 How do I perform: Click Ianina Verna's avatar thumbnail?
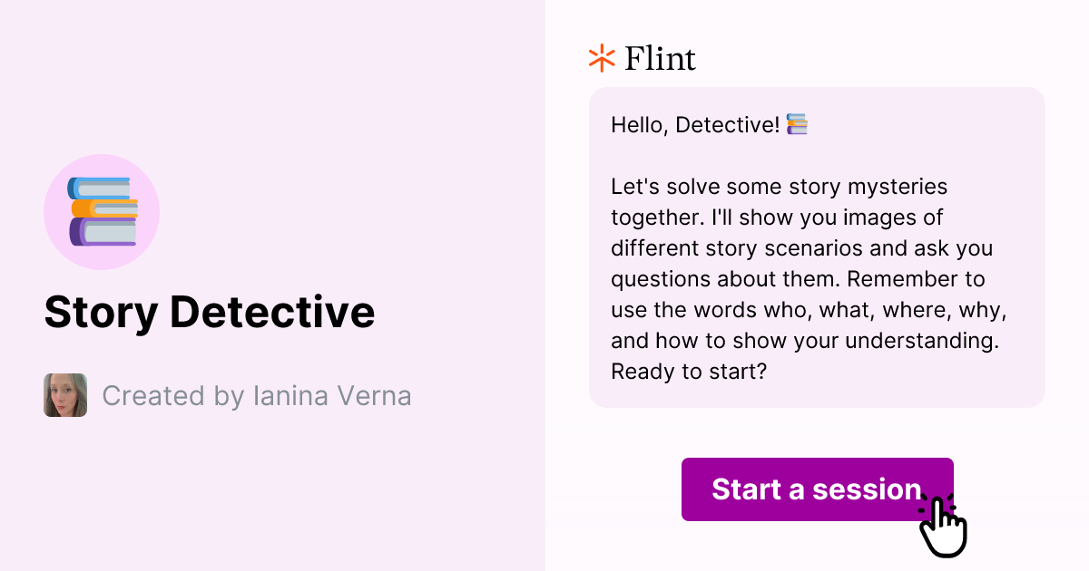coord(64,395)
